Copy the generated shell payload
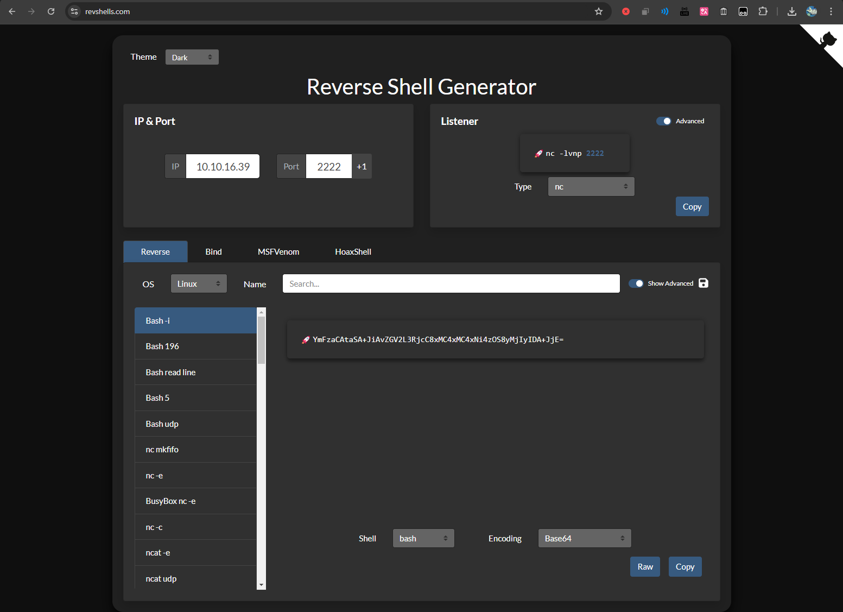This screenshot has width=843, height=612. pos(685,566)
